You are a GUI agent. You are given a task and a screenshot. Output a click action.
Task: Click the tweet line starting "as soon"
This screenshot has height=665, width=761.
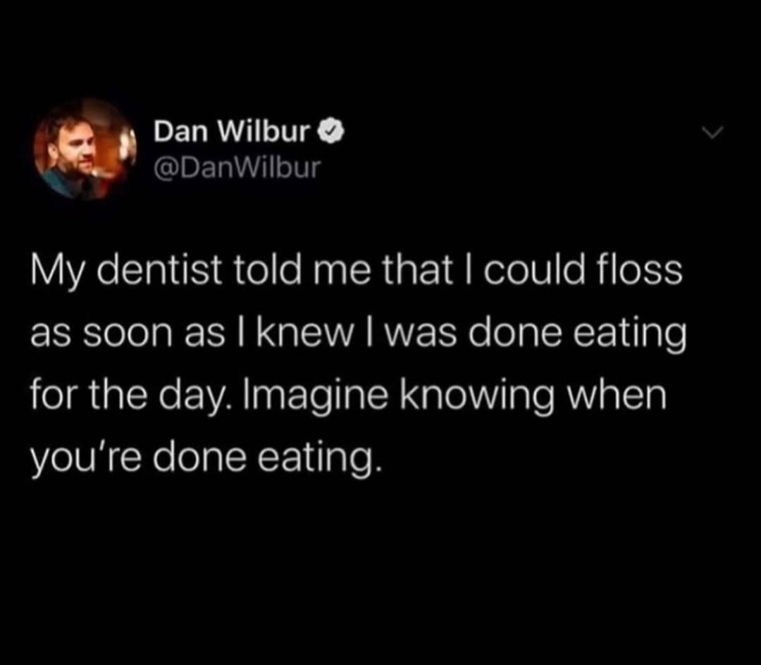359,334
